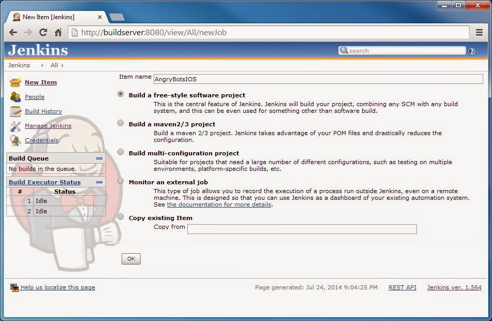Select Copy existing Item option
Image resolution: width=492 pixels, height=321 pixels.
pyautogui.click(x=121, y=216)
